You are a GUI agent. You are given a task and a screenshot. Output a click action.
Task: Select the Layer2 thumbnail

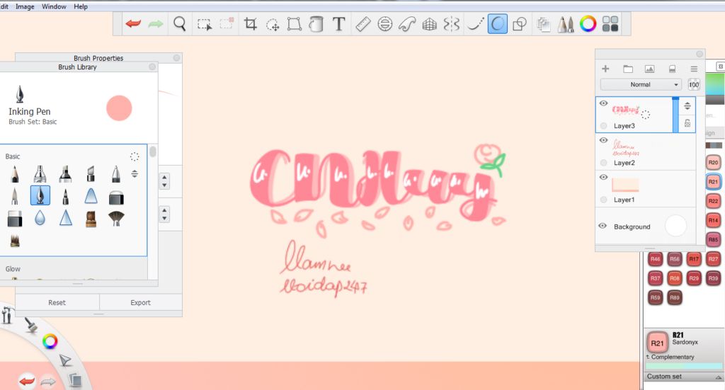(626, 147)
